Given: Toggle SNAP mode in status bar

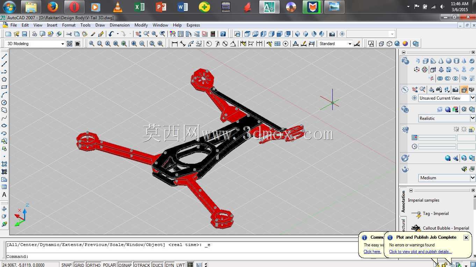Looking at the screenshot, I should click(x=66, y=265).
